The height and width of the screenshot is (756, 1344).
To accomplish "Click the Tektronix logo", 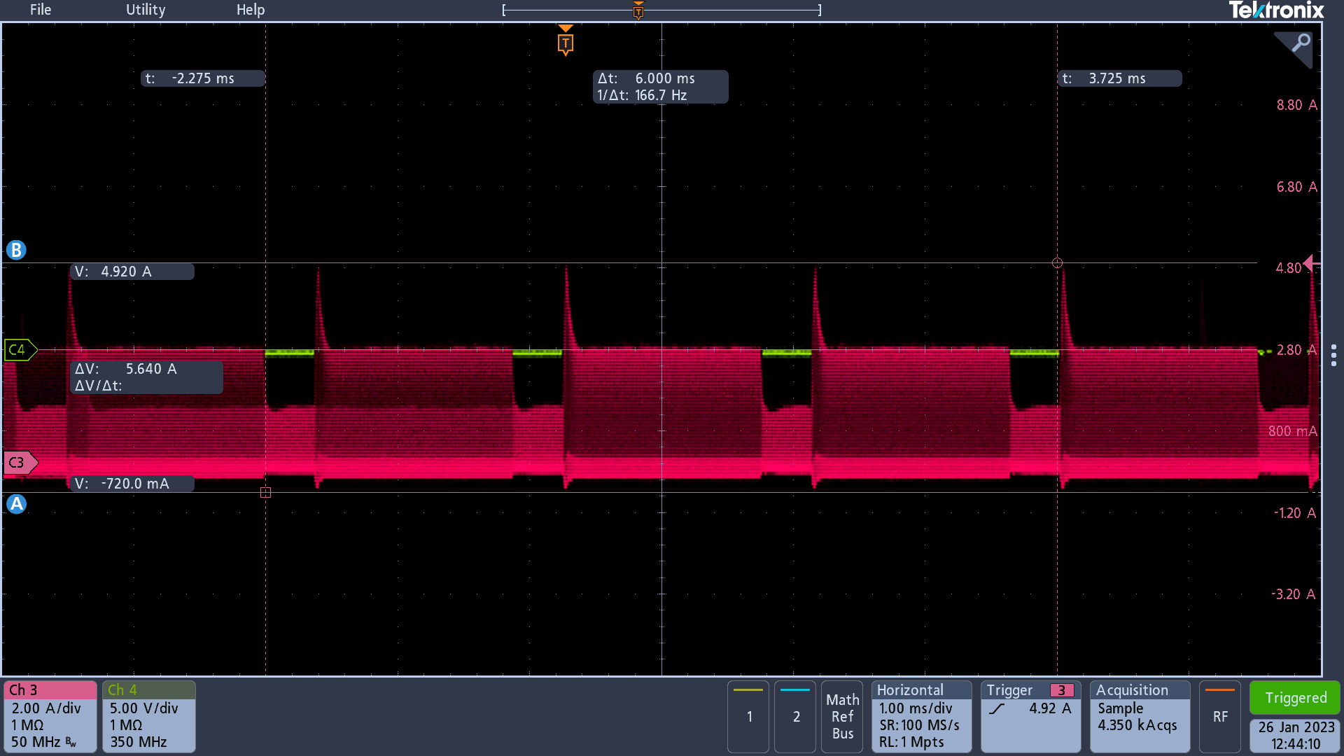I will pyautogui.click(x=1276, y=10).
